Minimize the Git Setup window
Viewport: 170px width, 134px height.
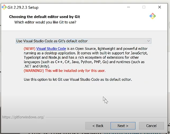point(129,7)
